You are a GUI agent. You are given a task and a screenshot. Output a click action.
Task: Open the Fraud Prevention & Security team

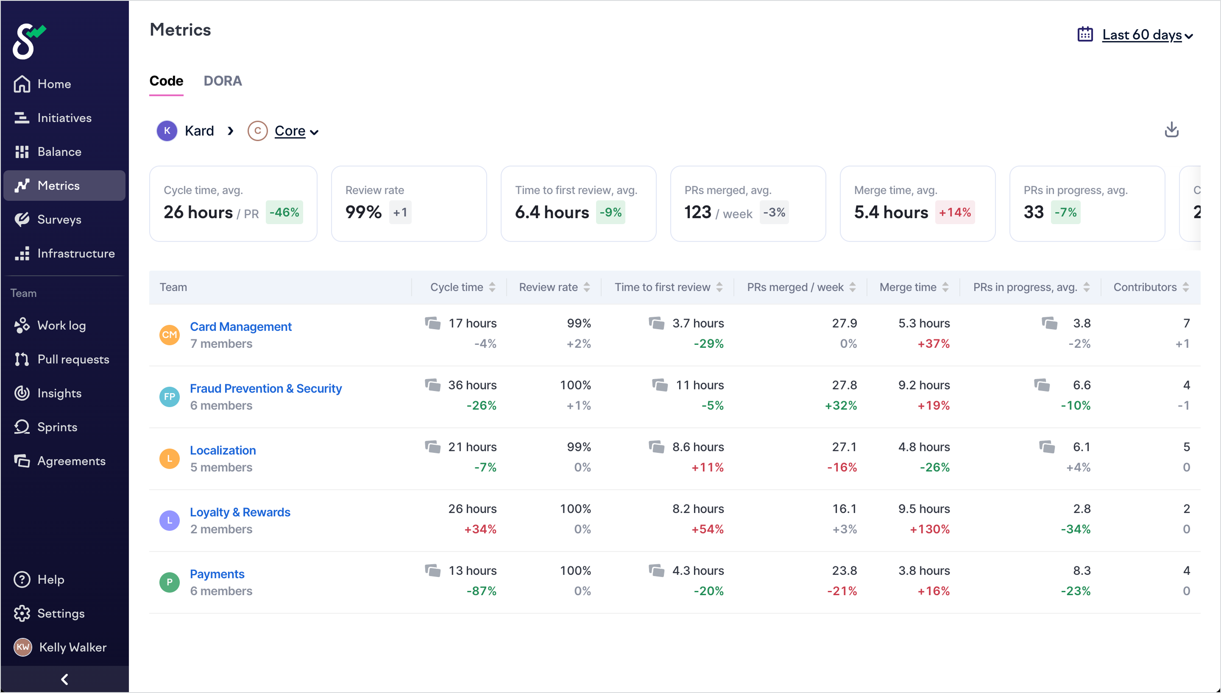pos(265,388)
